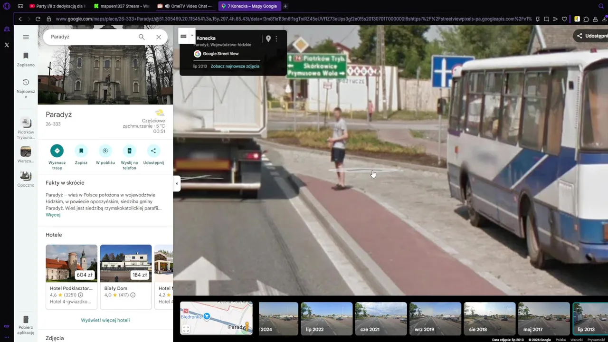Select Opoczno recent place thumbnail
Image resolution: width=608 pixels, height=342 pixels.
(x=26, y=176)
